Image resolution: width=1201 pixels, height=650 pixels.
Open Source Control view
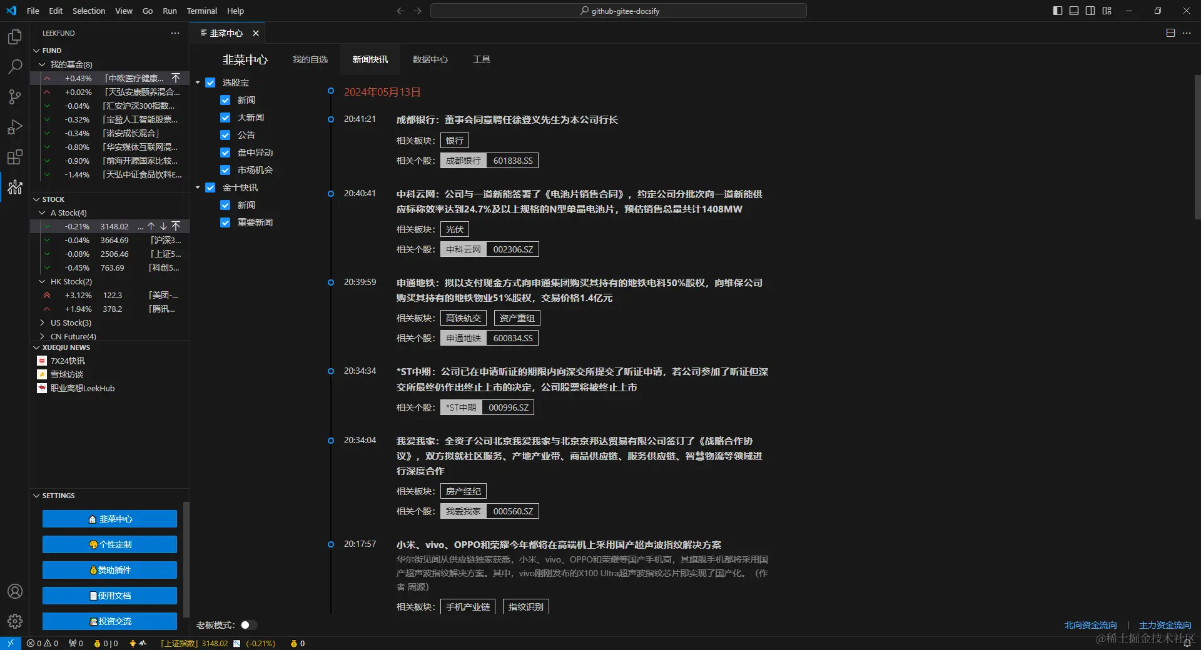click(x=15, y=96)
